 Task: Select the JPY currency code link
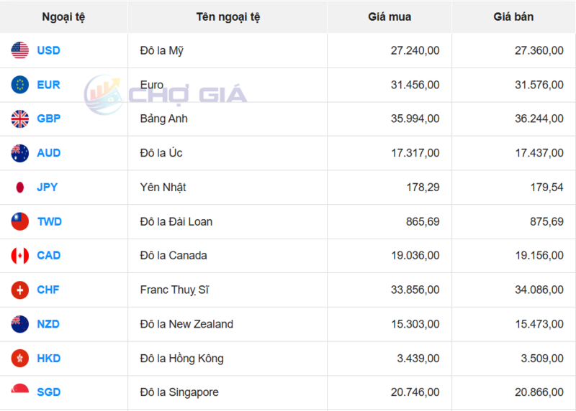(x=48, y=188)
